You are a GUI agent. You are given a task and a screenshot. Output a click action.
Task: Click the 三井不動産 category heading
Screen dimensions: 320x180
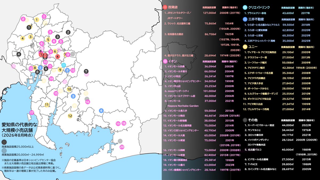tap(256, 19)
